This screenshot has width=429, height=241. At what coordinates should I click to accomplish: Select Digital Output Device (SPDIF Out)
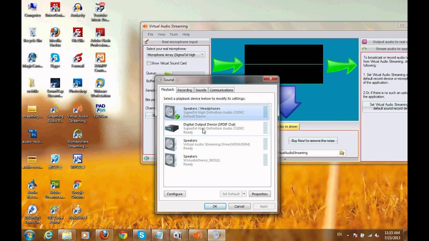(217, 128)
